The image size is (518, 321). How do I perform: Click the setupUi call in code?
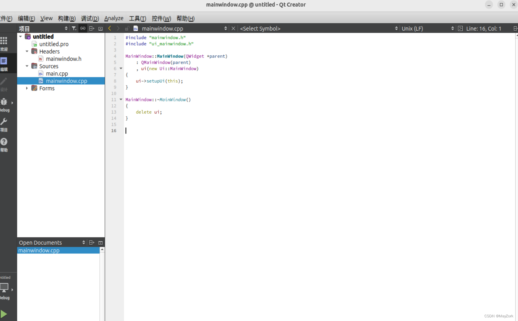(155, 81)
